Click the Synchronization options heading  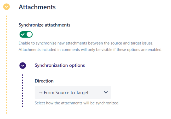tap(60, 65)
